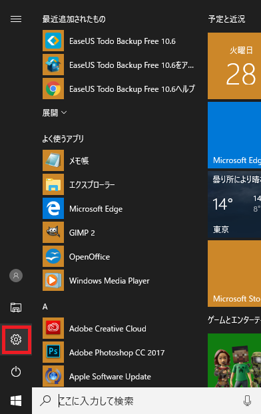Launch GIMP 2 via its icon
Image resolution: width=261 pixels, height=414 pixels.
pyautogui.click(x=53, y=232)
